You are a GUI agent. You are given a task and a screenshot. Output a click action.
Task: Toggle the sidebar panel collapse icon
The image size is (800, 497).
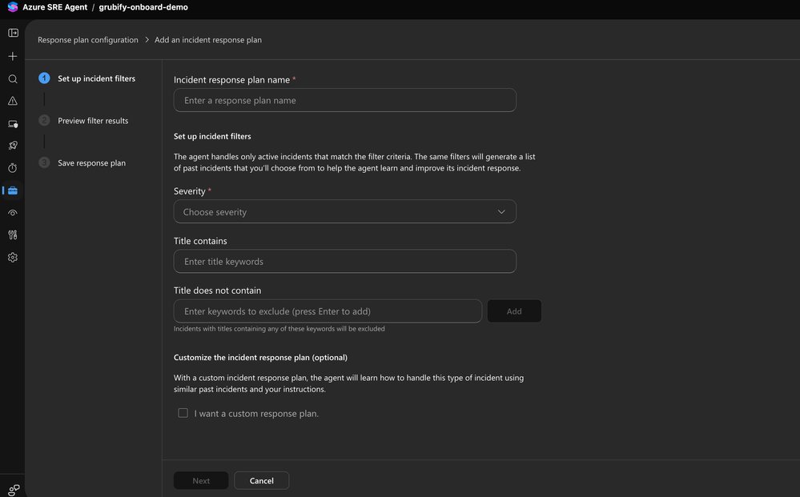12,32
